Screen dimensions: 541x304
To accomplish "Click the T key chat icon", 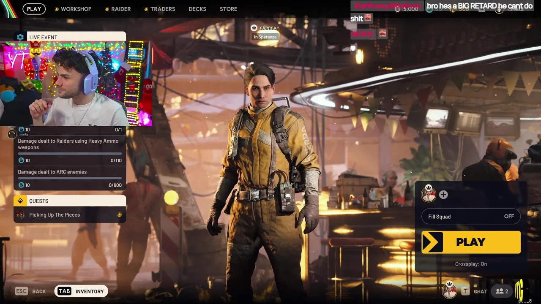I will (x=465, y=291).
